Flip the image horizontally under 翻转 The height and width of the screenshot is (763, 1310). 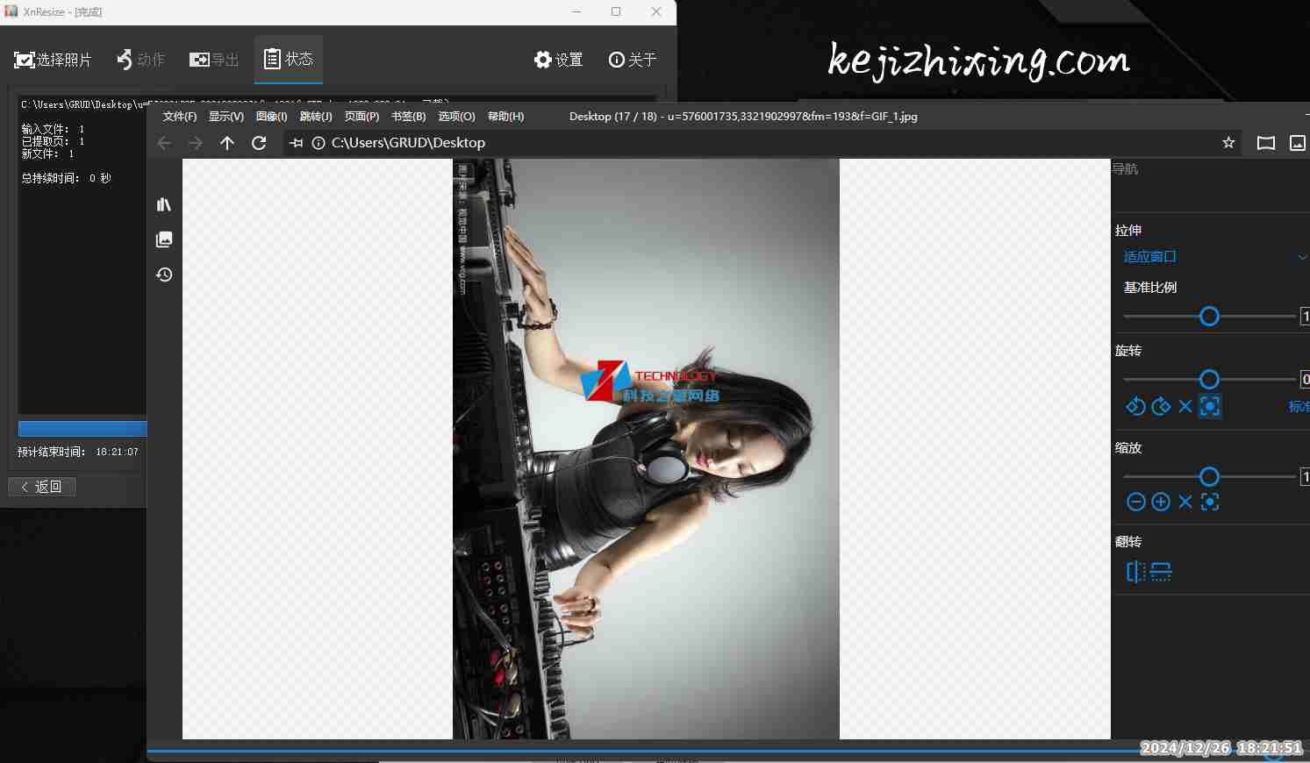[x=1135, y=572]
